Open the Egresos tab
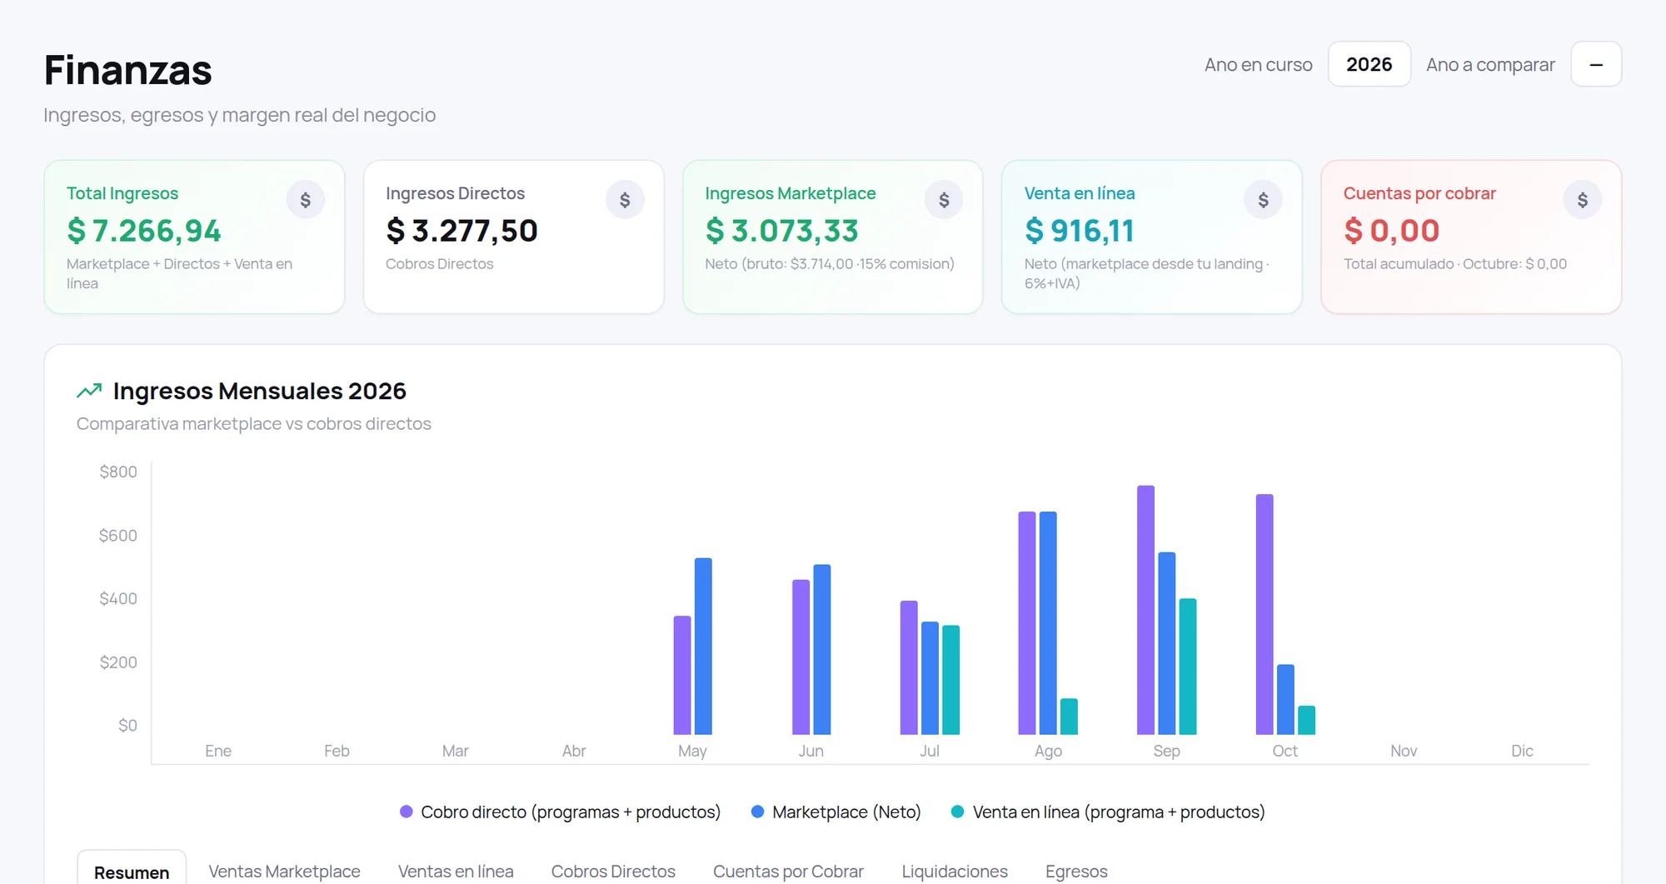Screen dimensions: 1666x884 tap(1076, 872)
